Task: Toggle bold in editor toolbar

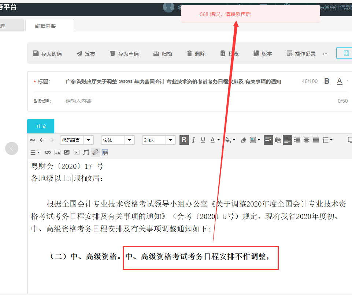Action: [x=184, y=140]
